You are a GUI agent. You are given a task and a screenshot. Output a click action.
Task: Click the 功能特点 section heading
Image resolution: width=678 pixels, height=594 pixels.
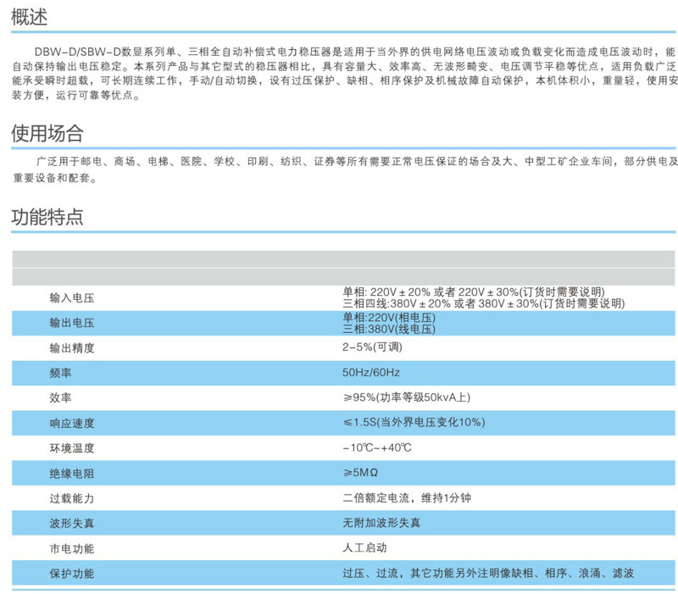tap(47, 216)
